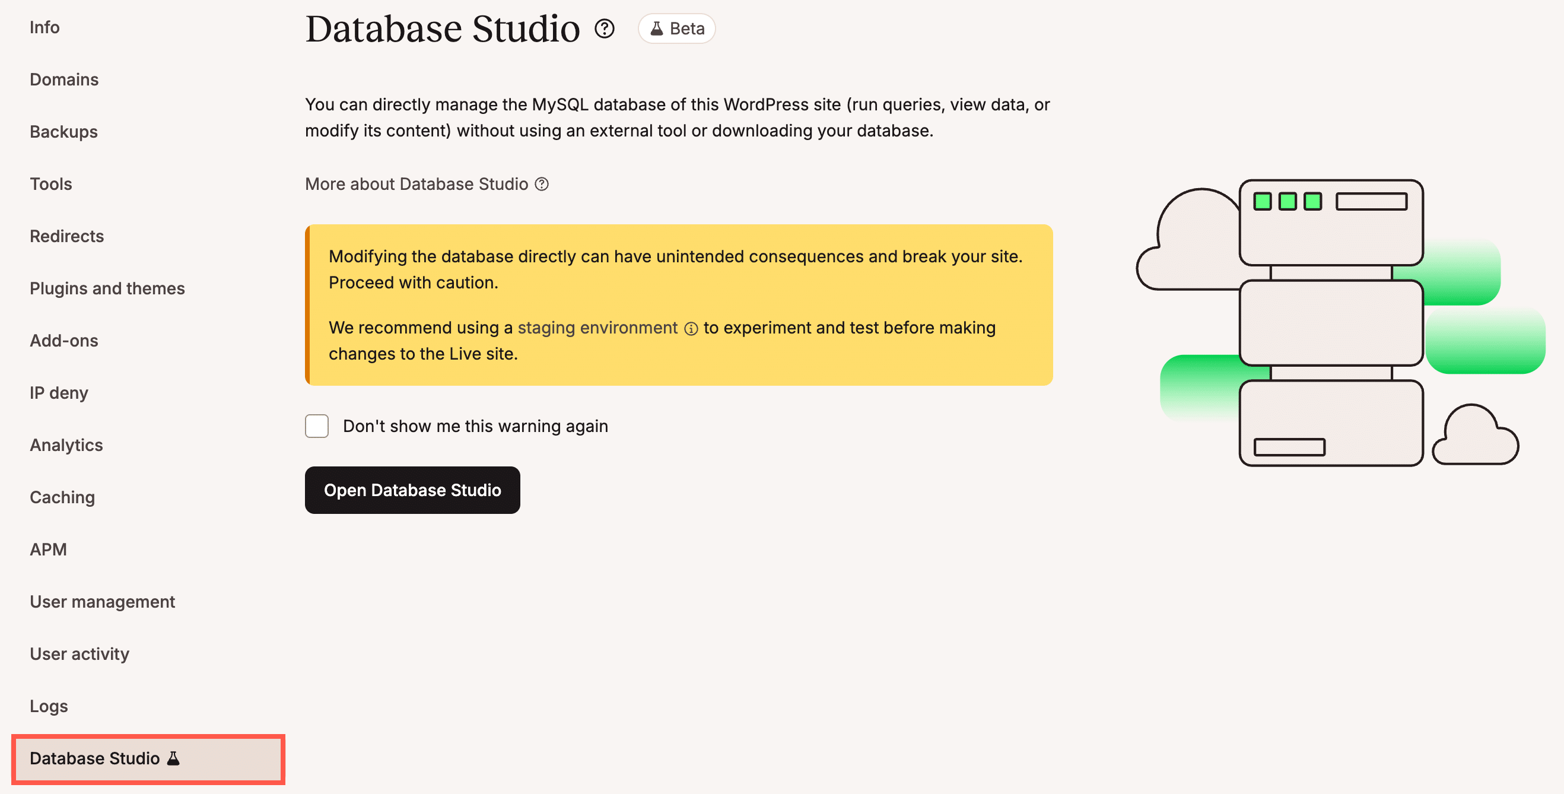Click the Beta badge

(676, 28)
